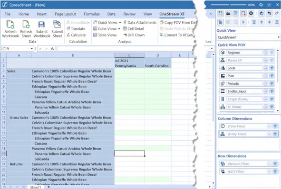The image size is (281, 189).
Task: Click the Submit Sheet icon
Action: pyautogui.click(x=57, y=25)
